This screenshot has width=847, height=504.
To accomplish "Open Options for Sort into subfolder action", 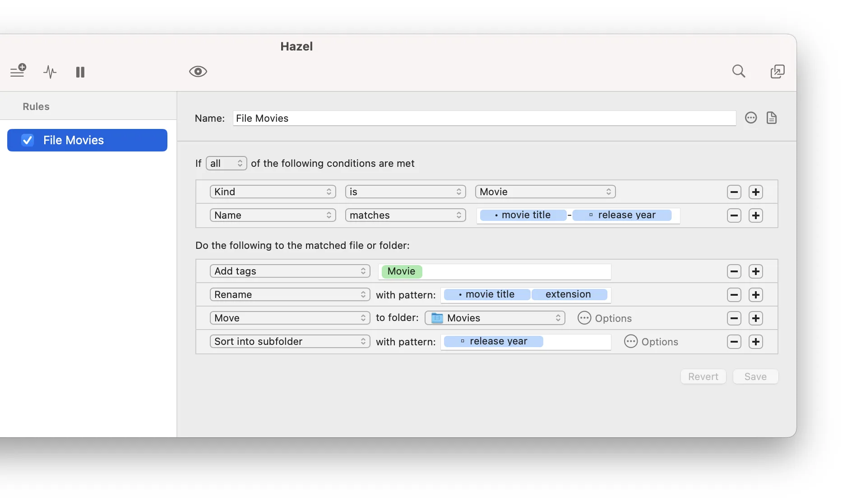I will (x=651, y=342).
